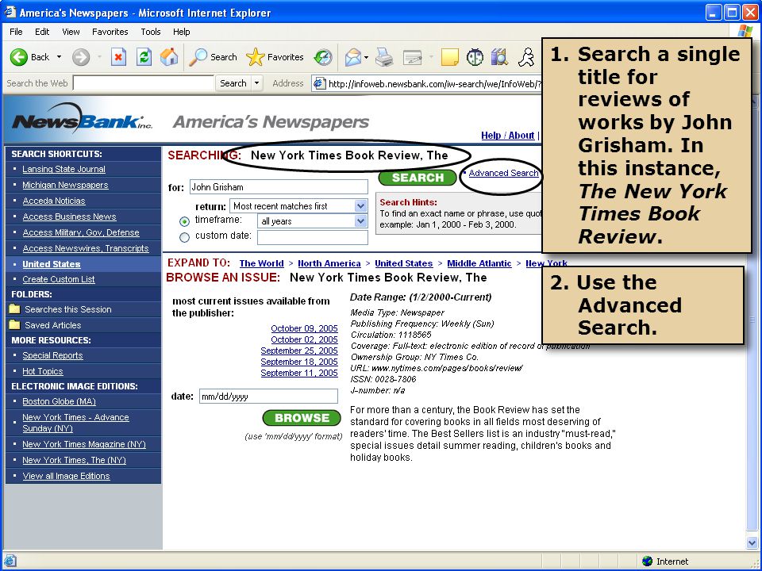Open Favorites star in toolbar
Viewport: 762px width, 571px height.
255,57
